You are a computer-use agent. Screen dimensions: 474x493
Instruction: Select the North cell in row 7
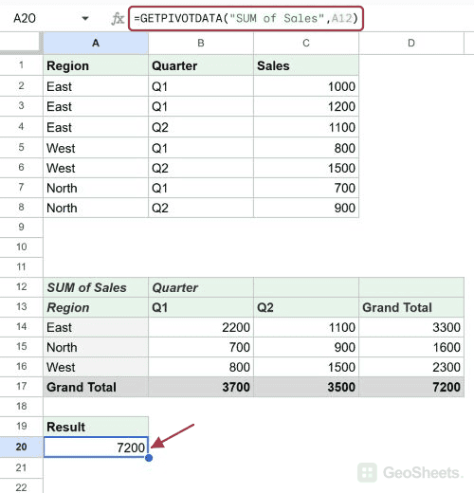(x=96, y=188)
